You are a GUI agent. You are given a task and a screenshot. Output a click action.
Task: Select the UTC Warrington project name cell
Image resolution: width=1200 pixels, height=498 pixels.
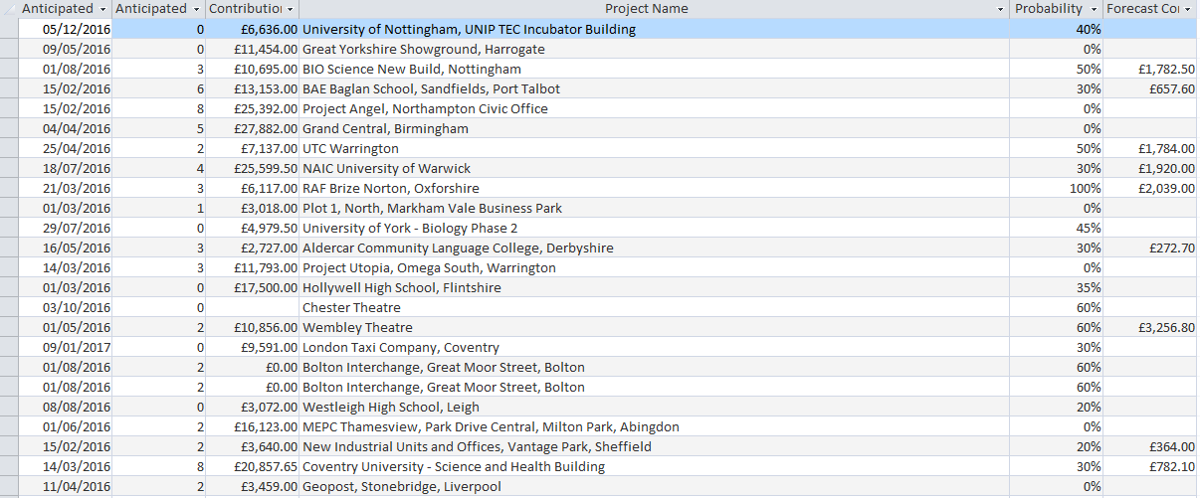tap(655, 148)
